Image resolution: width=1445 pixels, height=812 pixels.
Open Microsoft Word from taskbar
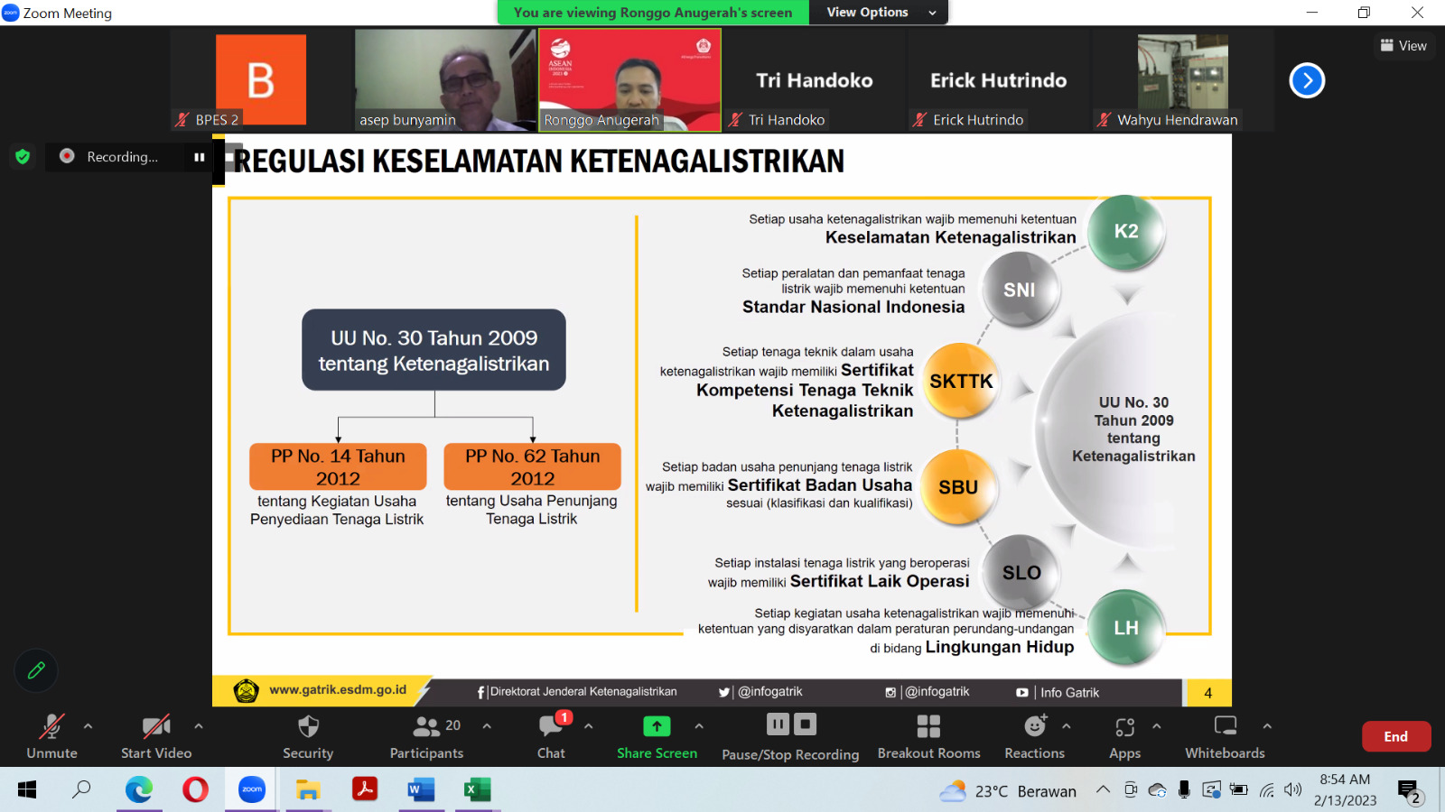pyautogui.click(x=421, y=790)
